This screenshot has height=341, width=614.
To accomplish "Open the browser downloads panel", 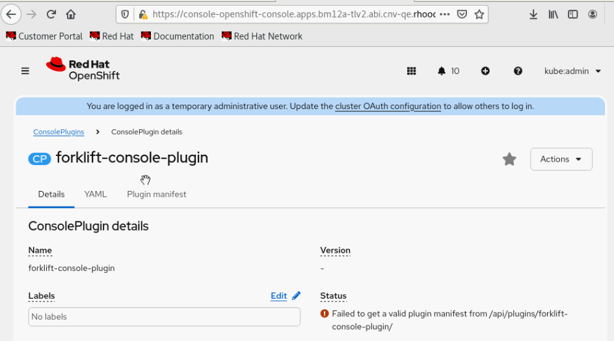I will [x=533, y=14].
